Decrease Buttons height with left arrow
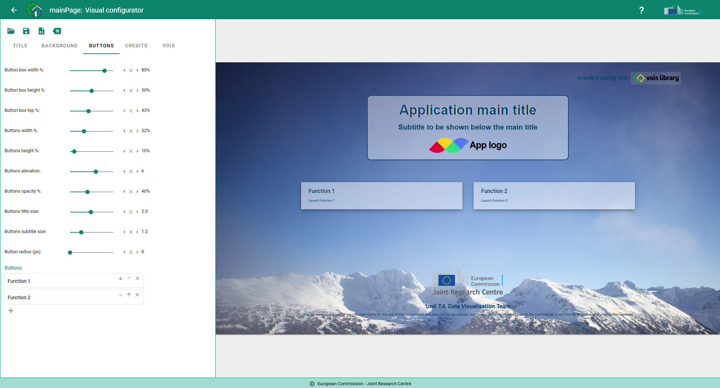This screenshot has height=388, width=720. coord(124,151)
